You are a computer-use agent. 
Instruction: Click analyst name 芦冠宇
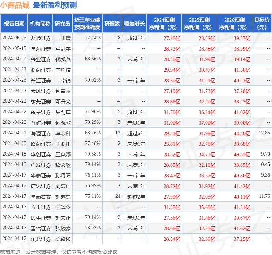[x=63, y=49]
